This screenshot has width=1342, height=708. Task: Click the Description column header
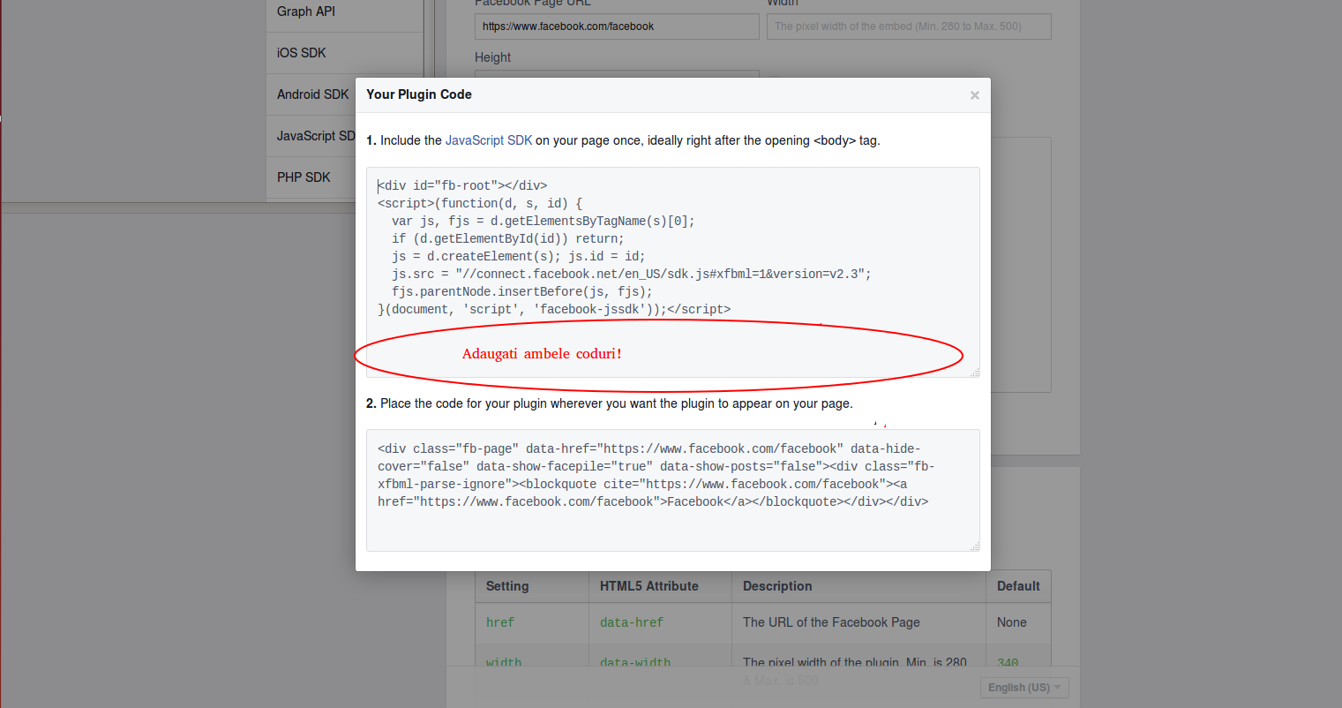point(858,586)
